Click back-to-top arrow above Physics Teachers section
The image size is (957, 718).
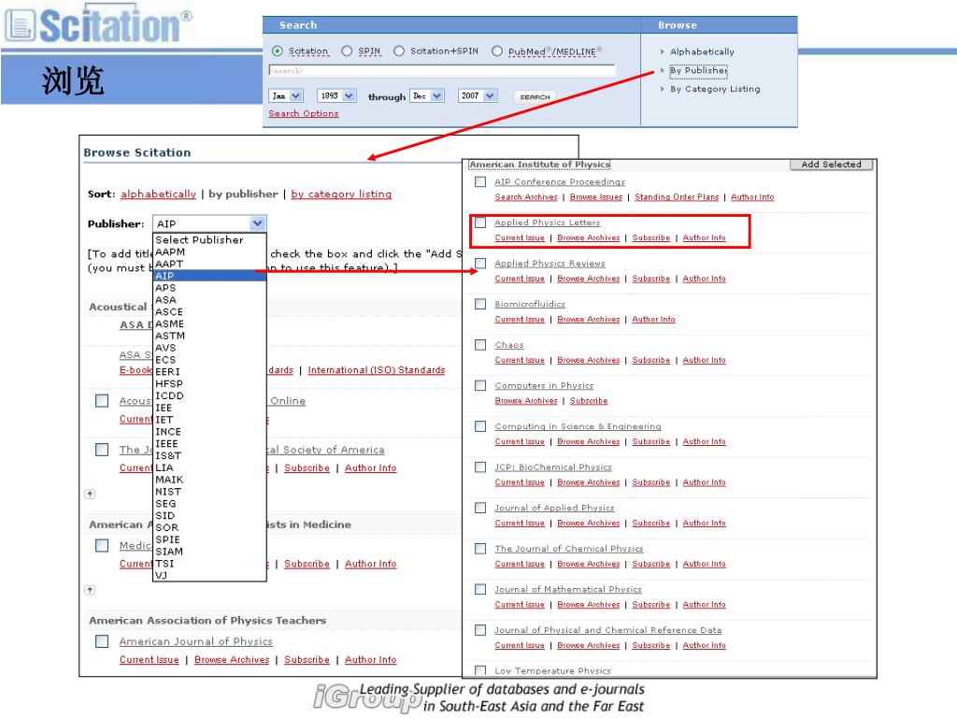(x=90, y=589)
